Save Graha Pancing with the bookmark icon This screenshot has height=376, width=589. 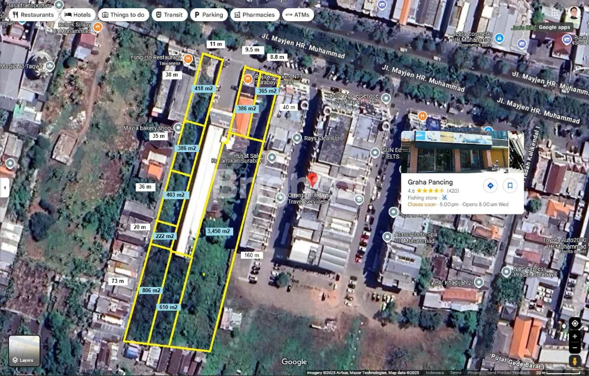tap(510, 186)
